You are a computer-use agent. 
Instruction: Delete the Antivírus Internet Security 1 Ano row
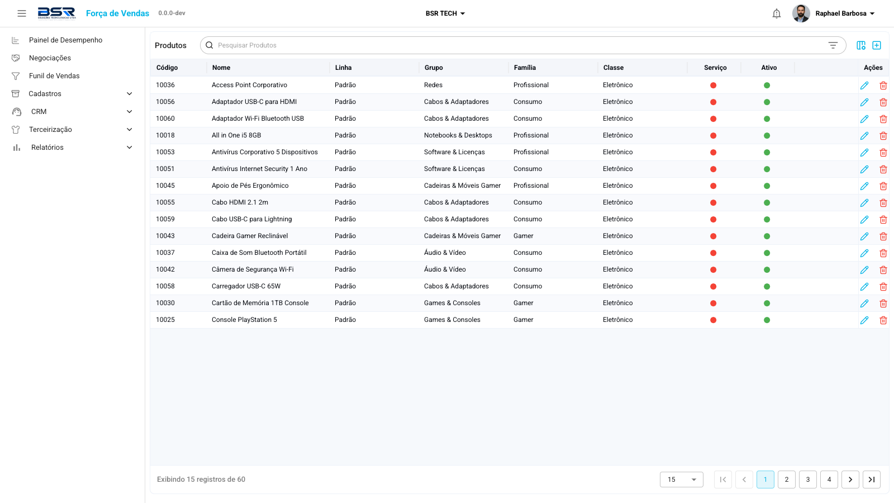pos(883,169)
